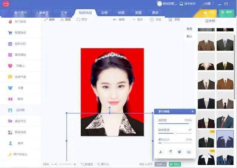Adjust the 旋转角度 rotation slider

click(x=175, y=133)
